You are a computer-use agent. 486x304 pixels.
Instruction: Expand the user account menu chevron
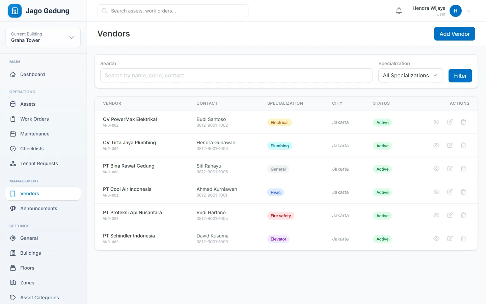point(468,11)
